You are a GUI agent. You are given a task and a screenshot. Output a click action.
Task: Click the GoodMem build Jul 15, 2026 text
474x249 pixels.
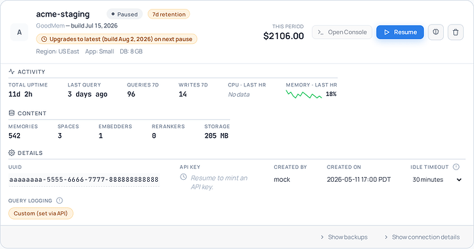tap(77, 25)
